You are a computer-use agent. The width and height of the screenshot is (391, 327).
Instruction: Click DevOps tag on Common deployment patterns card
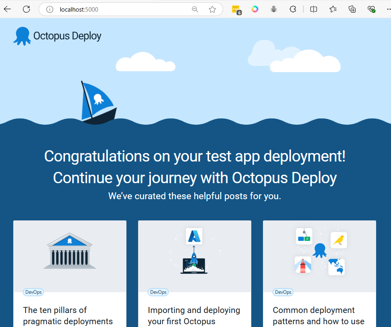[283, 292]
